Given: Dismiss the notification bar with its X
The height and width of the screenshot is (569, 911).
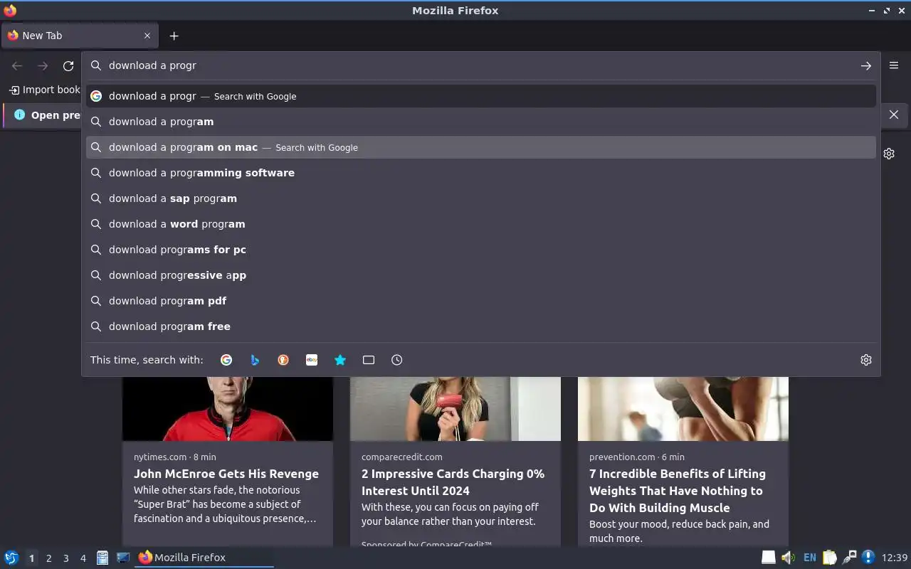Looking at the screenshot, I should (894, 115).
